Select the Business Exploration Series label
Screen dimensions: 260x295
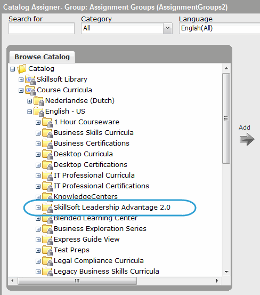click(100, 229)
